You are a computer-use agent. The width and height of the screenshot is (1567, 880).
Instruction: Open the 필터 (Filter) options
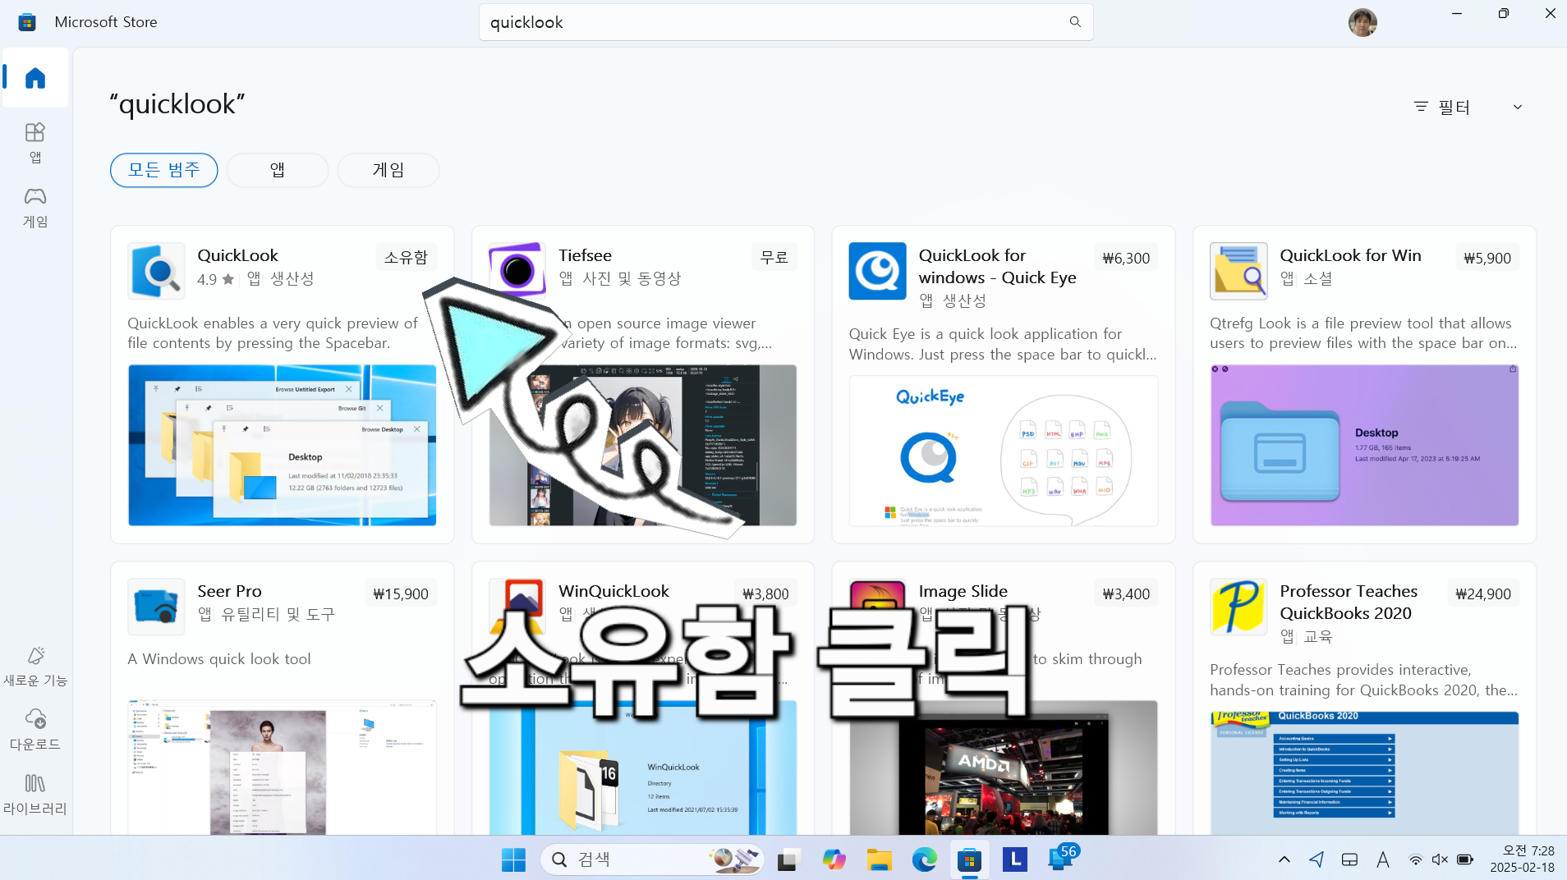(x=1442, y=107)
